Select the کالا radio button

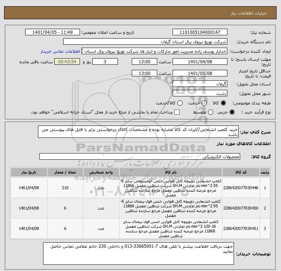click(223, 103)
